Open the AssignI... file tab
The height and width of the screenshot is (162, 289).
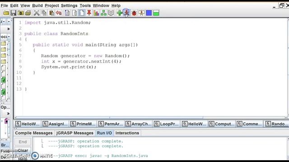pyautogui.click(x=55, y=124)
